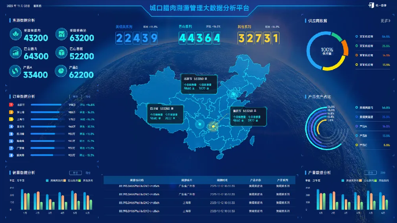Click legend dot for 美滋美腊肉 in 产品生产占比
The image size is (397, 223).
coord(357,108)
